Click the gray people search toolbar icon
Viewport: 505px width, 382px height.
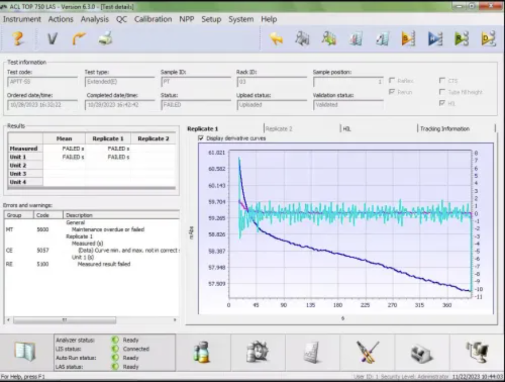302,39
